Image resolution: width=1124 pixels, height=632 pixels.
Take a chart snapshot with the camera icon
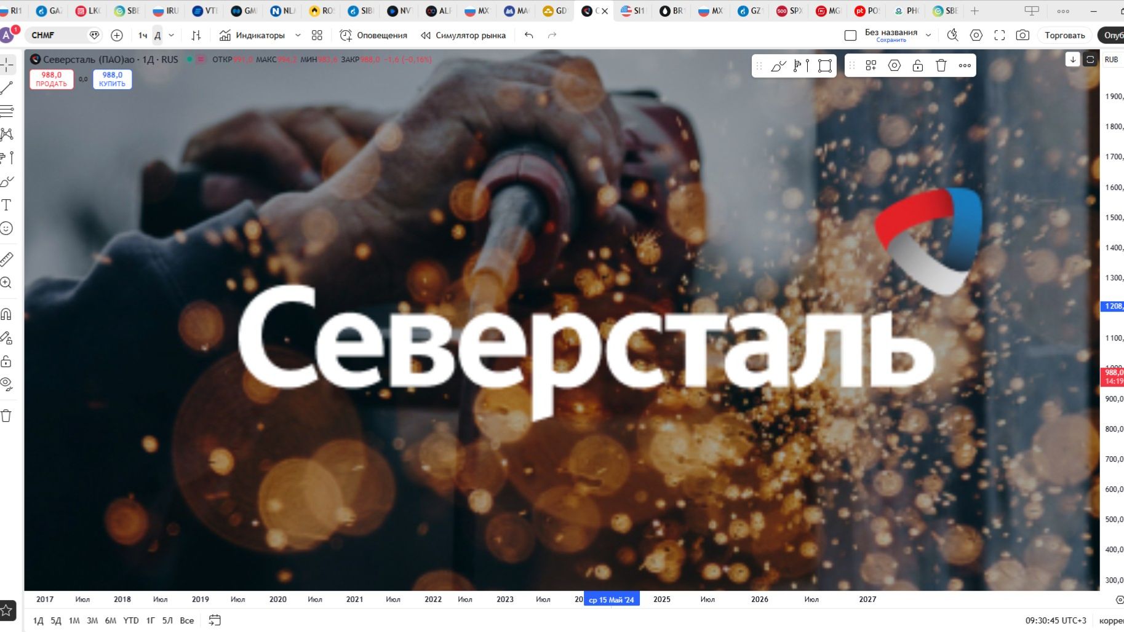[1022, 35]
